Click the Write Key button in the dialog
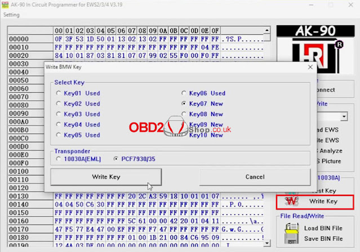The height and width of the screenshot is (252, 360). [x=106, y=177]
